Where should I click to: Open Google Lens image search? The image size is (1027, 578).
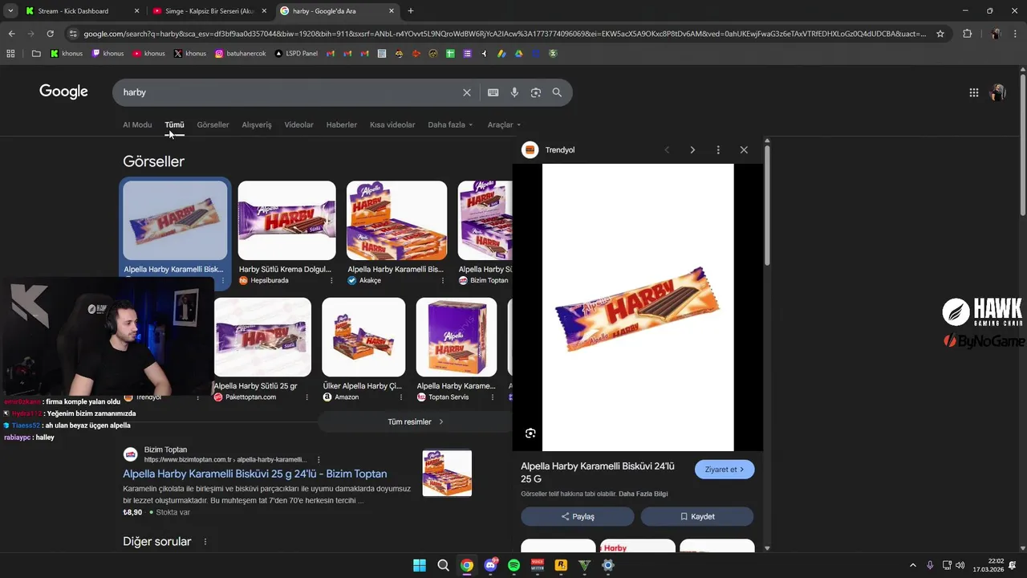pos(536,92)
